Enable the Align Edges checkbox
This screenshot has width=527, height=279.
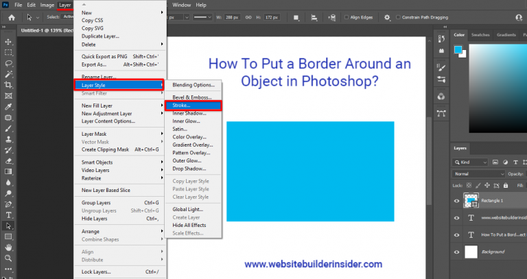346,17
